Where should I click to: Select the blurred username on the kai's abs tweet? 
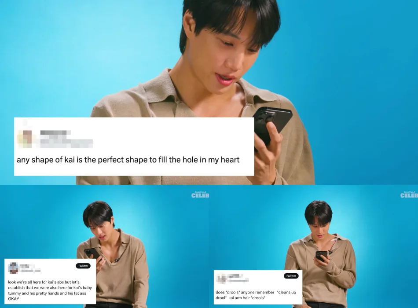tap(30, 268)
